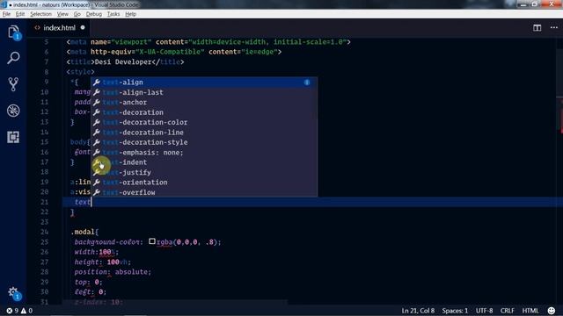Open the Extensions view in activity bar
Image resolution: width=563 pixels, height=316 pixels.
pos(13,137)
